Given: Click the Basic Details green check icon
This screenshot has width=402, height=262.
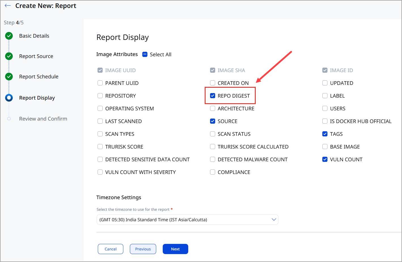Looking at the screenshot, I should click(x=9, y=36).
